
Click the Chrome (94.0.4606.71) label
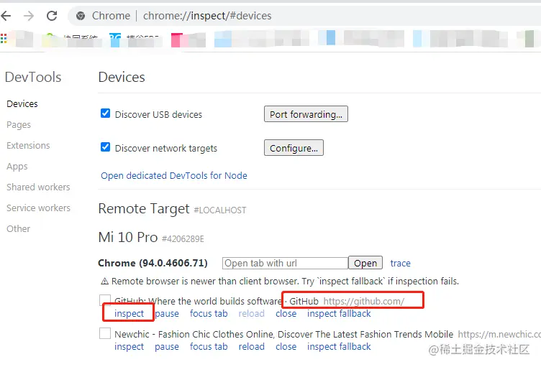coord(153,264)
